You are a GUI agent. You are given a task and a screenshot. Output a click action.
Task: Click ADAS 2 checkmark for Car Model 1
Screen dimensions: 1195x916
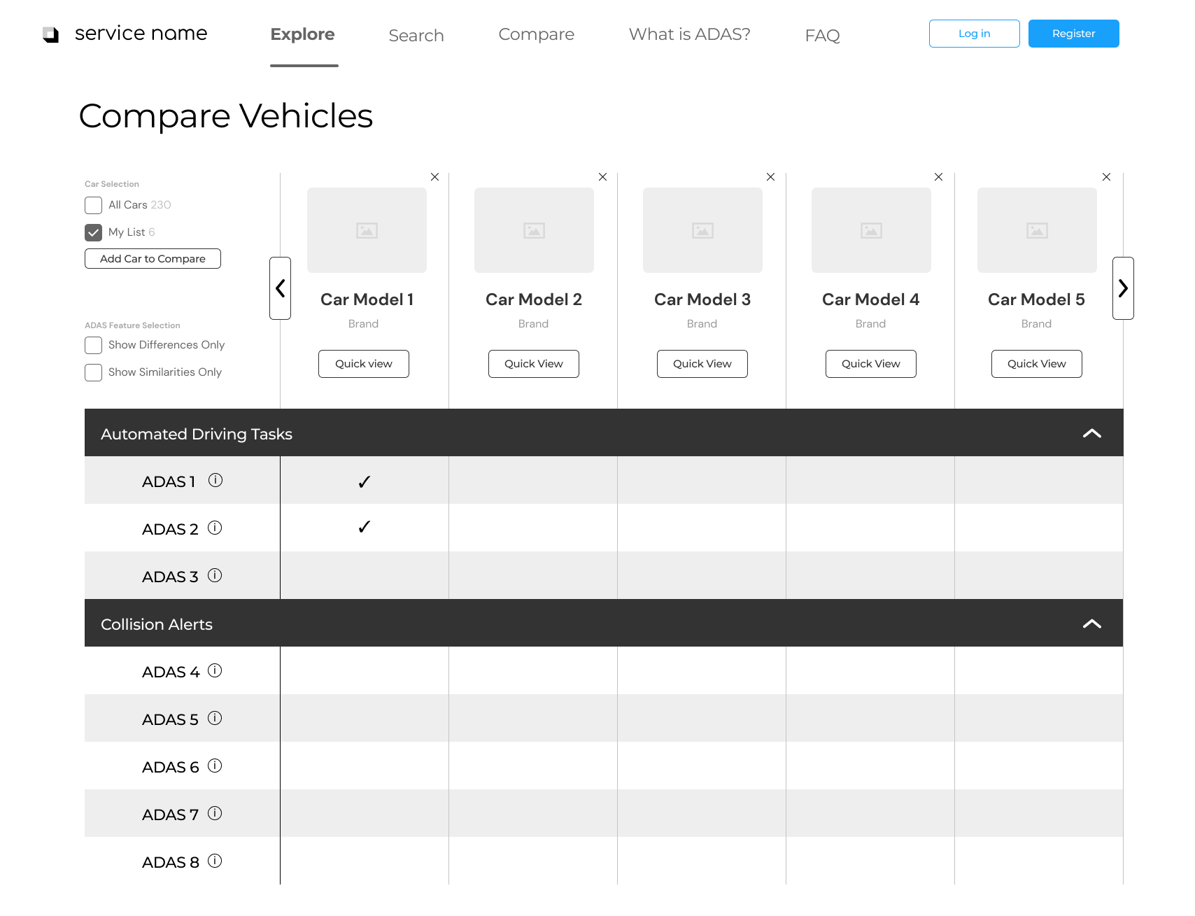364,527
